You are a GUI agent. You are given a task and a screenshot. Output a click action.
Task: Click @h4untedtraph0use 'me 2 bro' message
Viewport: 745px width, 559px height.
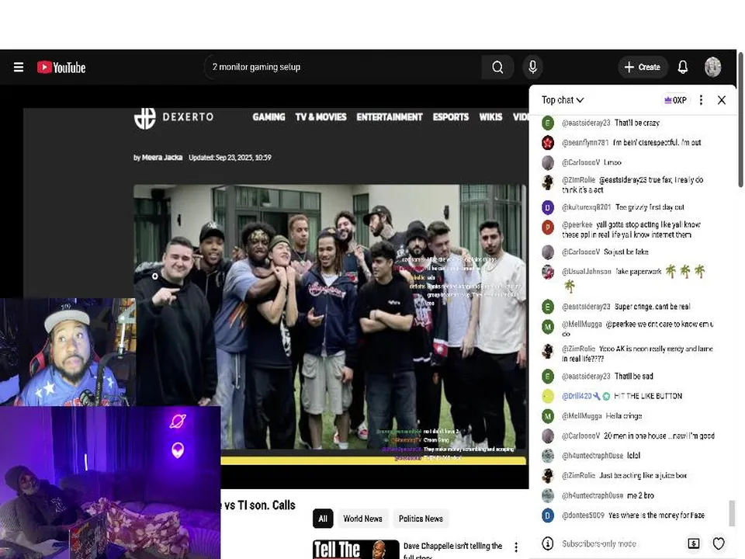pyautogui.click(x=640, y=495)
